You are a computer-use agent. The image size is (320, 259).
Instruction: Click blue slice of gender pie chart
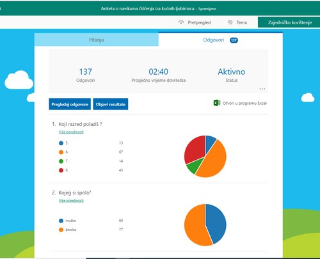click(216, 223)
